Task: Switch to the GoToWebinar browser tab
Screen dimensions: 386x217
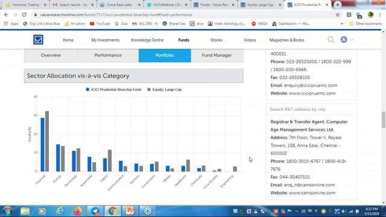Action: pos(167,5)
